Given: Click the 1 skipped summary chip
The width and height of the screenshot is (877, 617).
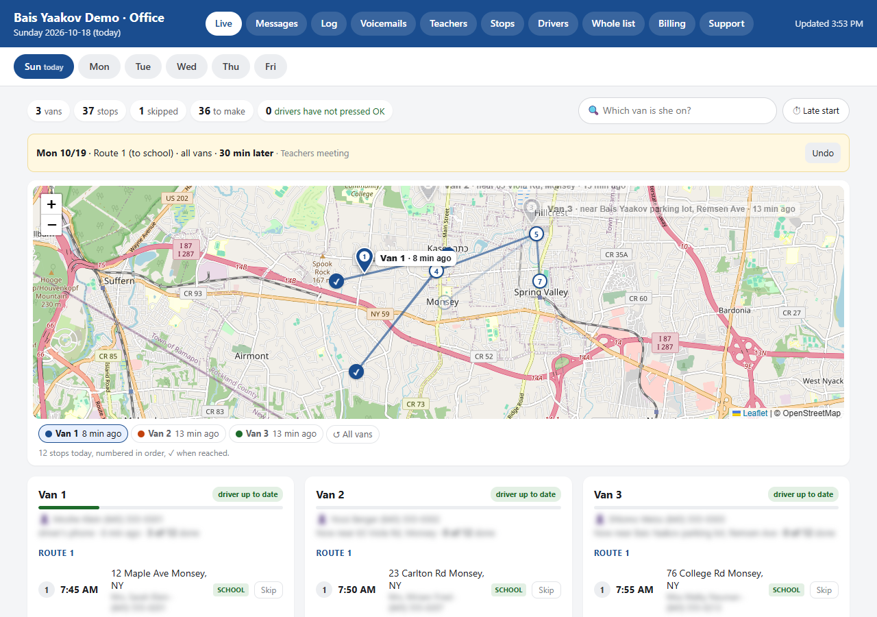Looking at the screenshot, I should [x=158, y=111].
